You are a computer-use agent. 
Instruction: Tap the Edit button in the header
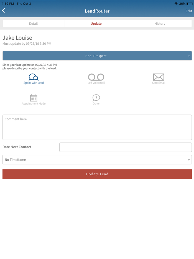[x=189, y=11]
